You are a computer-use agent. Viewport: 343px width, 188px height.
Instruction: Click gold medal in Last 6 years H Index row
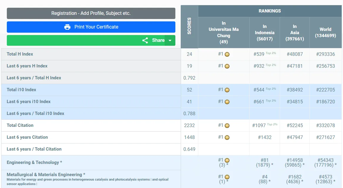(227, 66)
